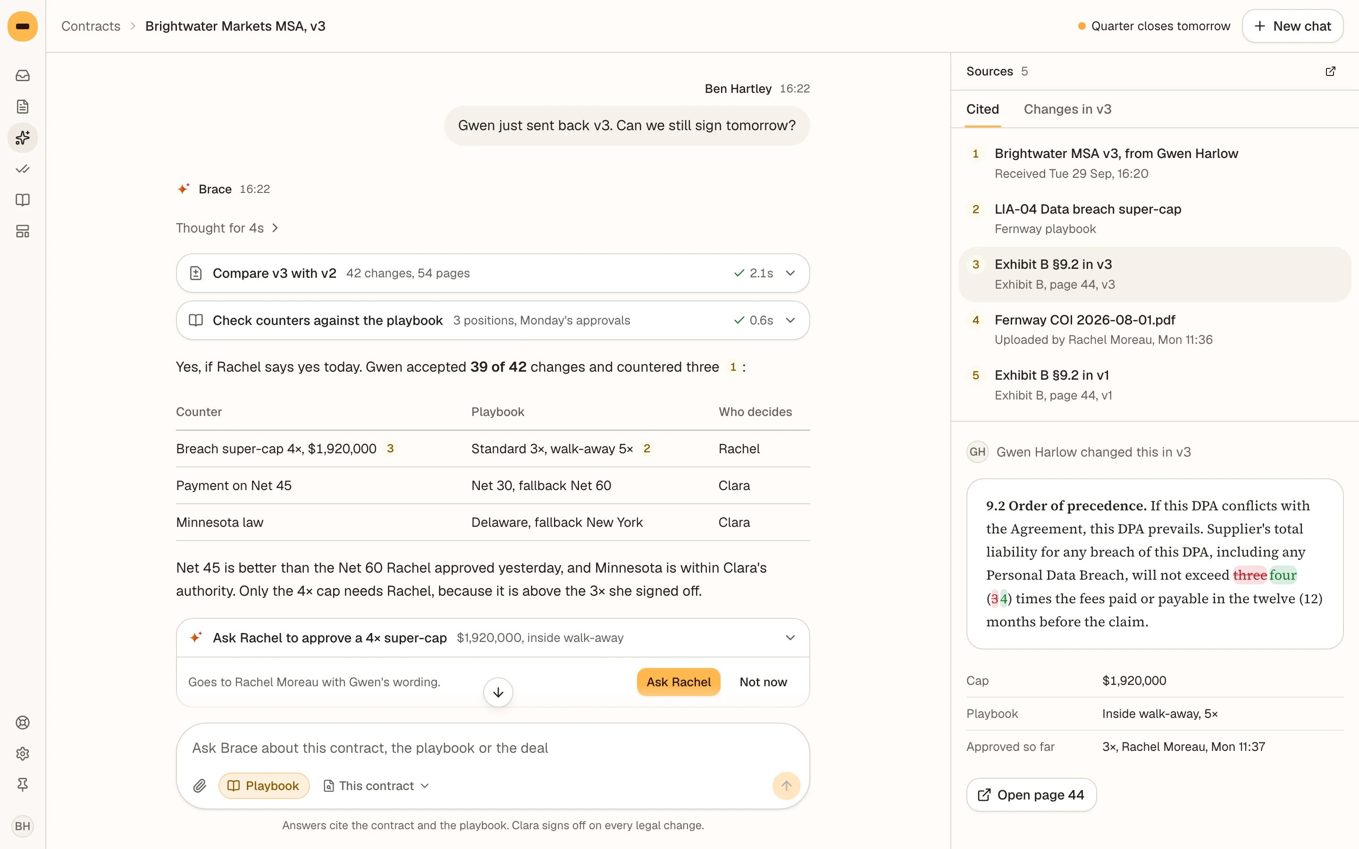Open the settings gear icon

pyautogui.click(x=23, y=754)
